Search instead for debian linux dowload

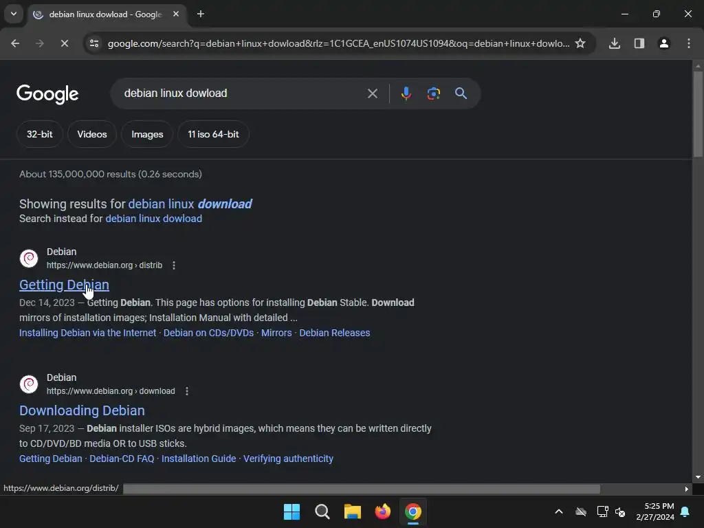(x=153, y=219)
